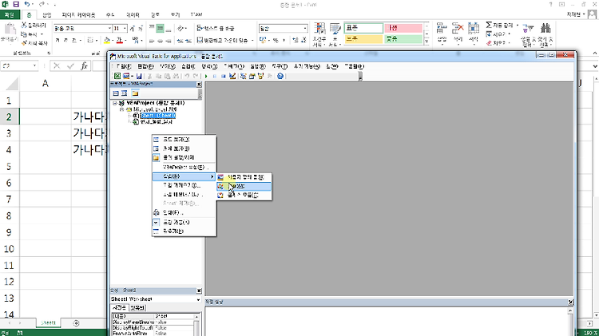Click Excel Paste clipboard icon
Image resolution: width=599 pixels, height=336 pixels.
(9, 30)
